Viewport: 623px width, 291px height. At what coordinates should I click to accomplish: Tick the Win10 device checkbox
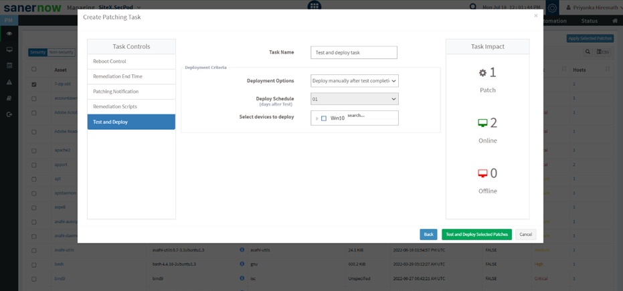click(323, 118)
